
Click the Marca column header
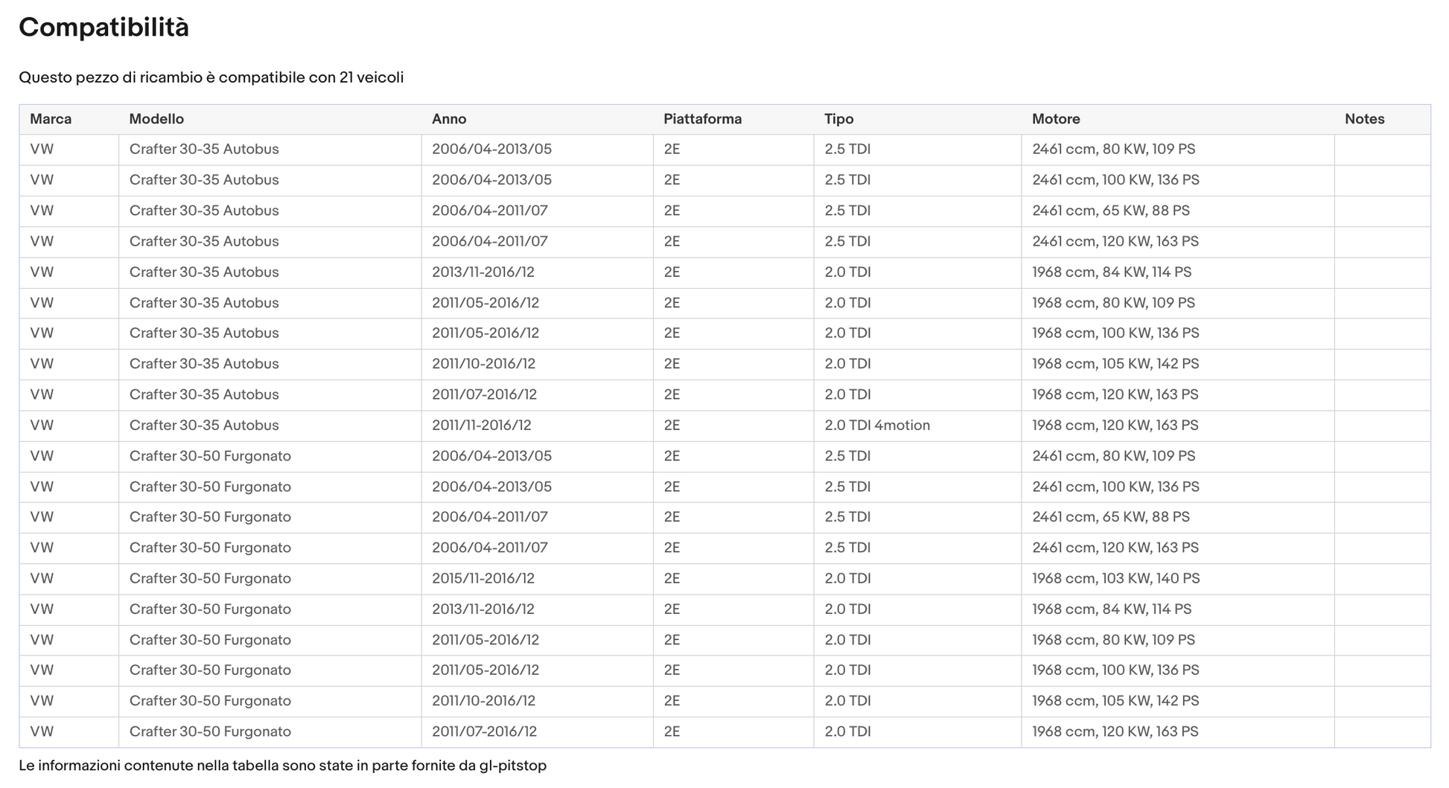coord(51,119)
